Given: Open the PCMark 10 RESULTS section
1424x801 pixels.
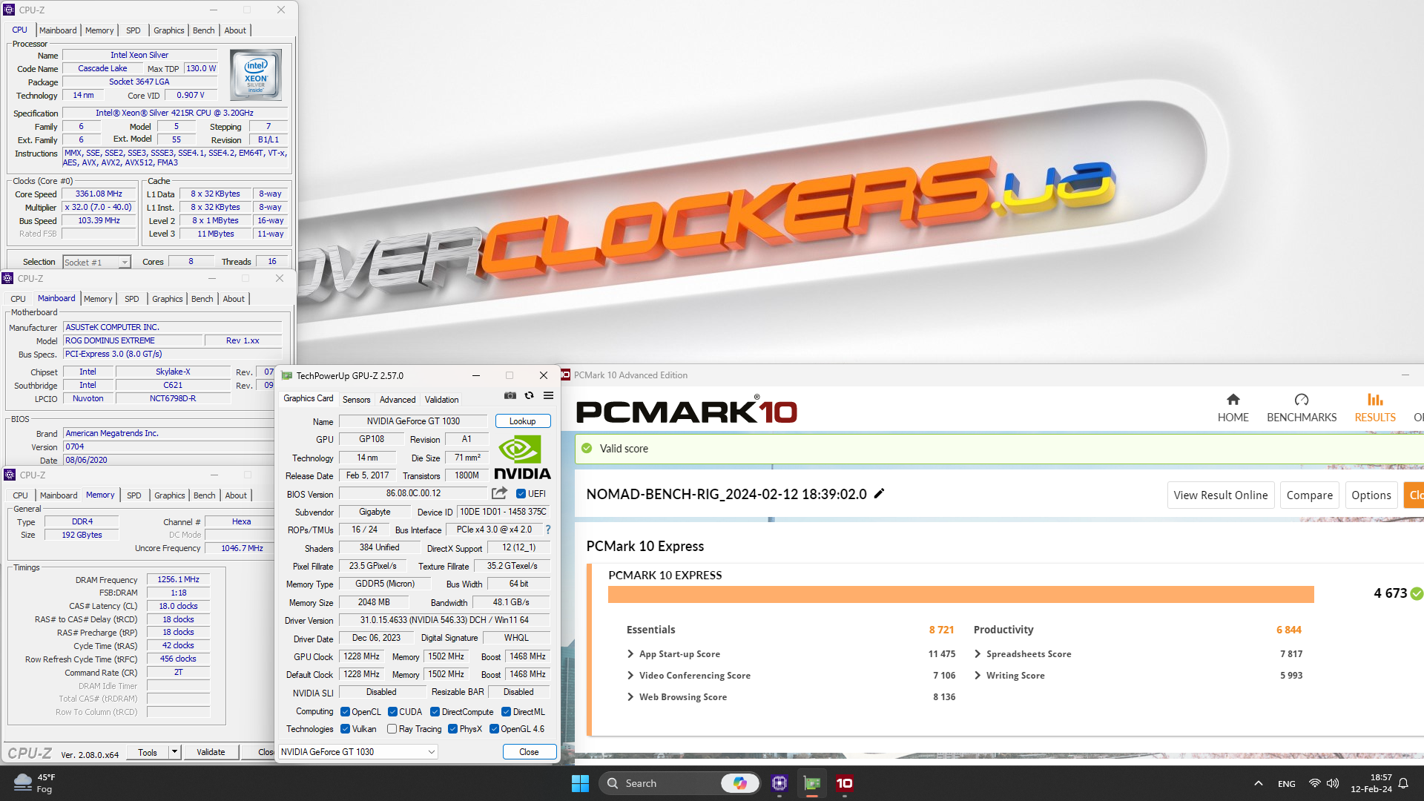Looking at the screenshot, I should [x=1375, y=408].
